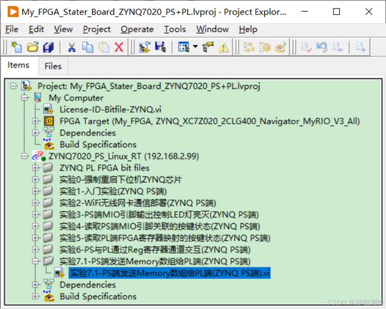The width and height of the screenshot is (386, 309).
Task: Select the highlighted 实验7.1 .vi file
Action: [170, 273]
